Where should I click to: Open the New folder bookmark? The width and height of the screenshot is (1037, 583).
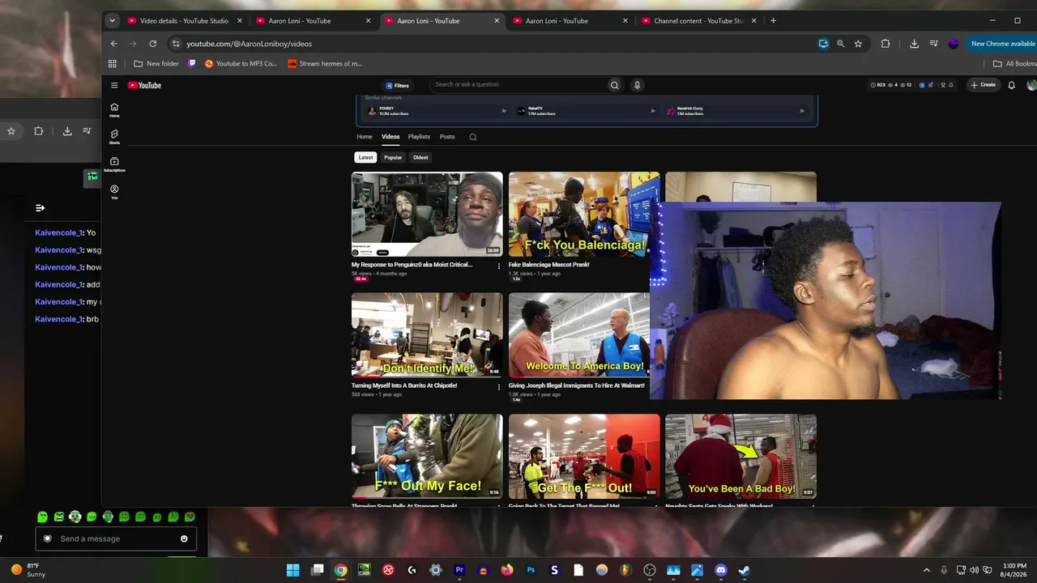click(156, 64)
